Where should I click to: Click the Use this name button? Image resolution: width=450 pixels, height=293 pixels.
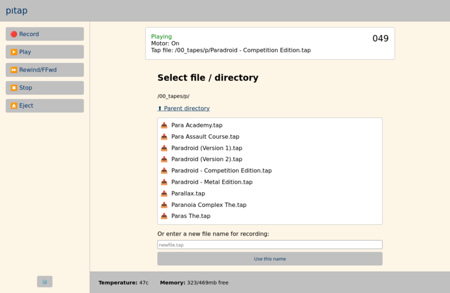(270, 259)
